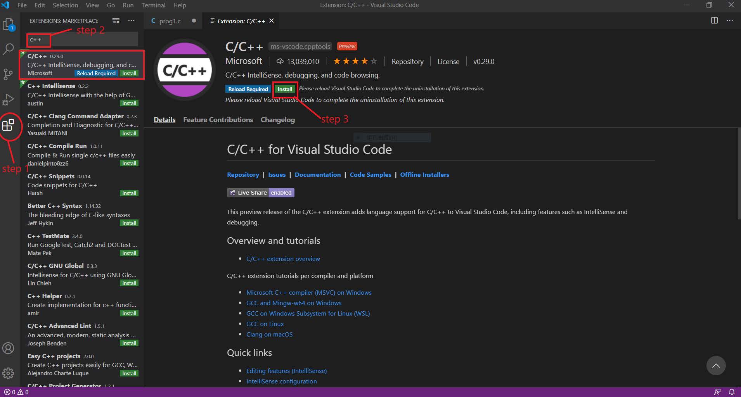This screenshot has height=397, width=741.
Task: Switch to the Feature Contributions tab
Action: 218,119
